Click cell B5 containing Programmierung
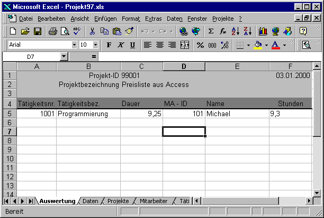This screenshot has width=324, height=218. click(x=88, y=114)
